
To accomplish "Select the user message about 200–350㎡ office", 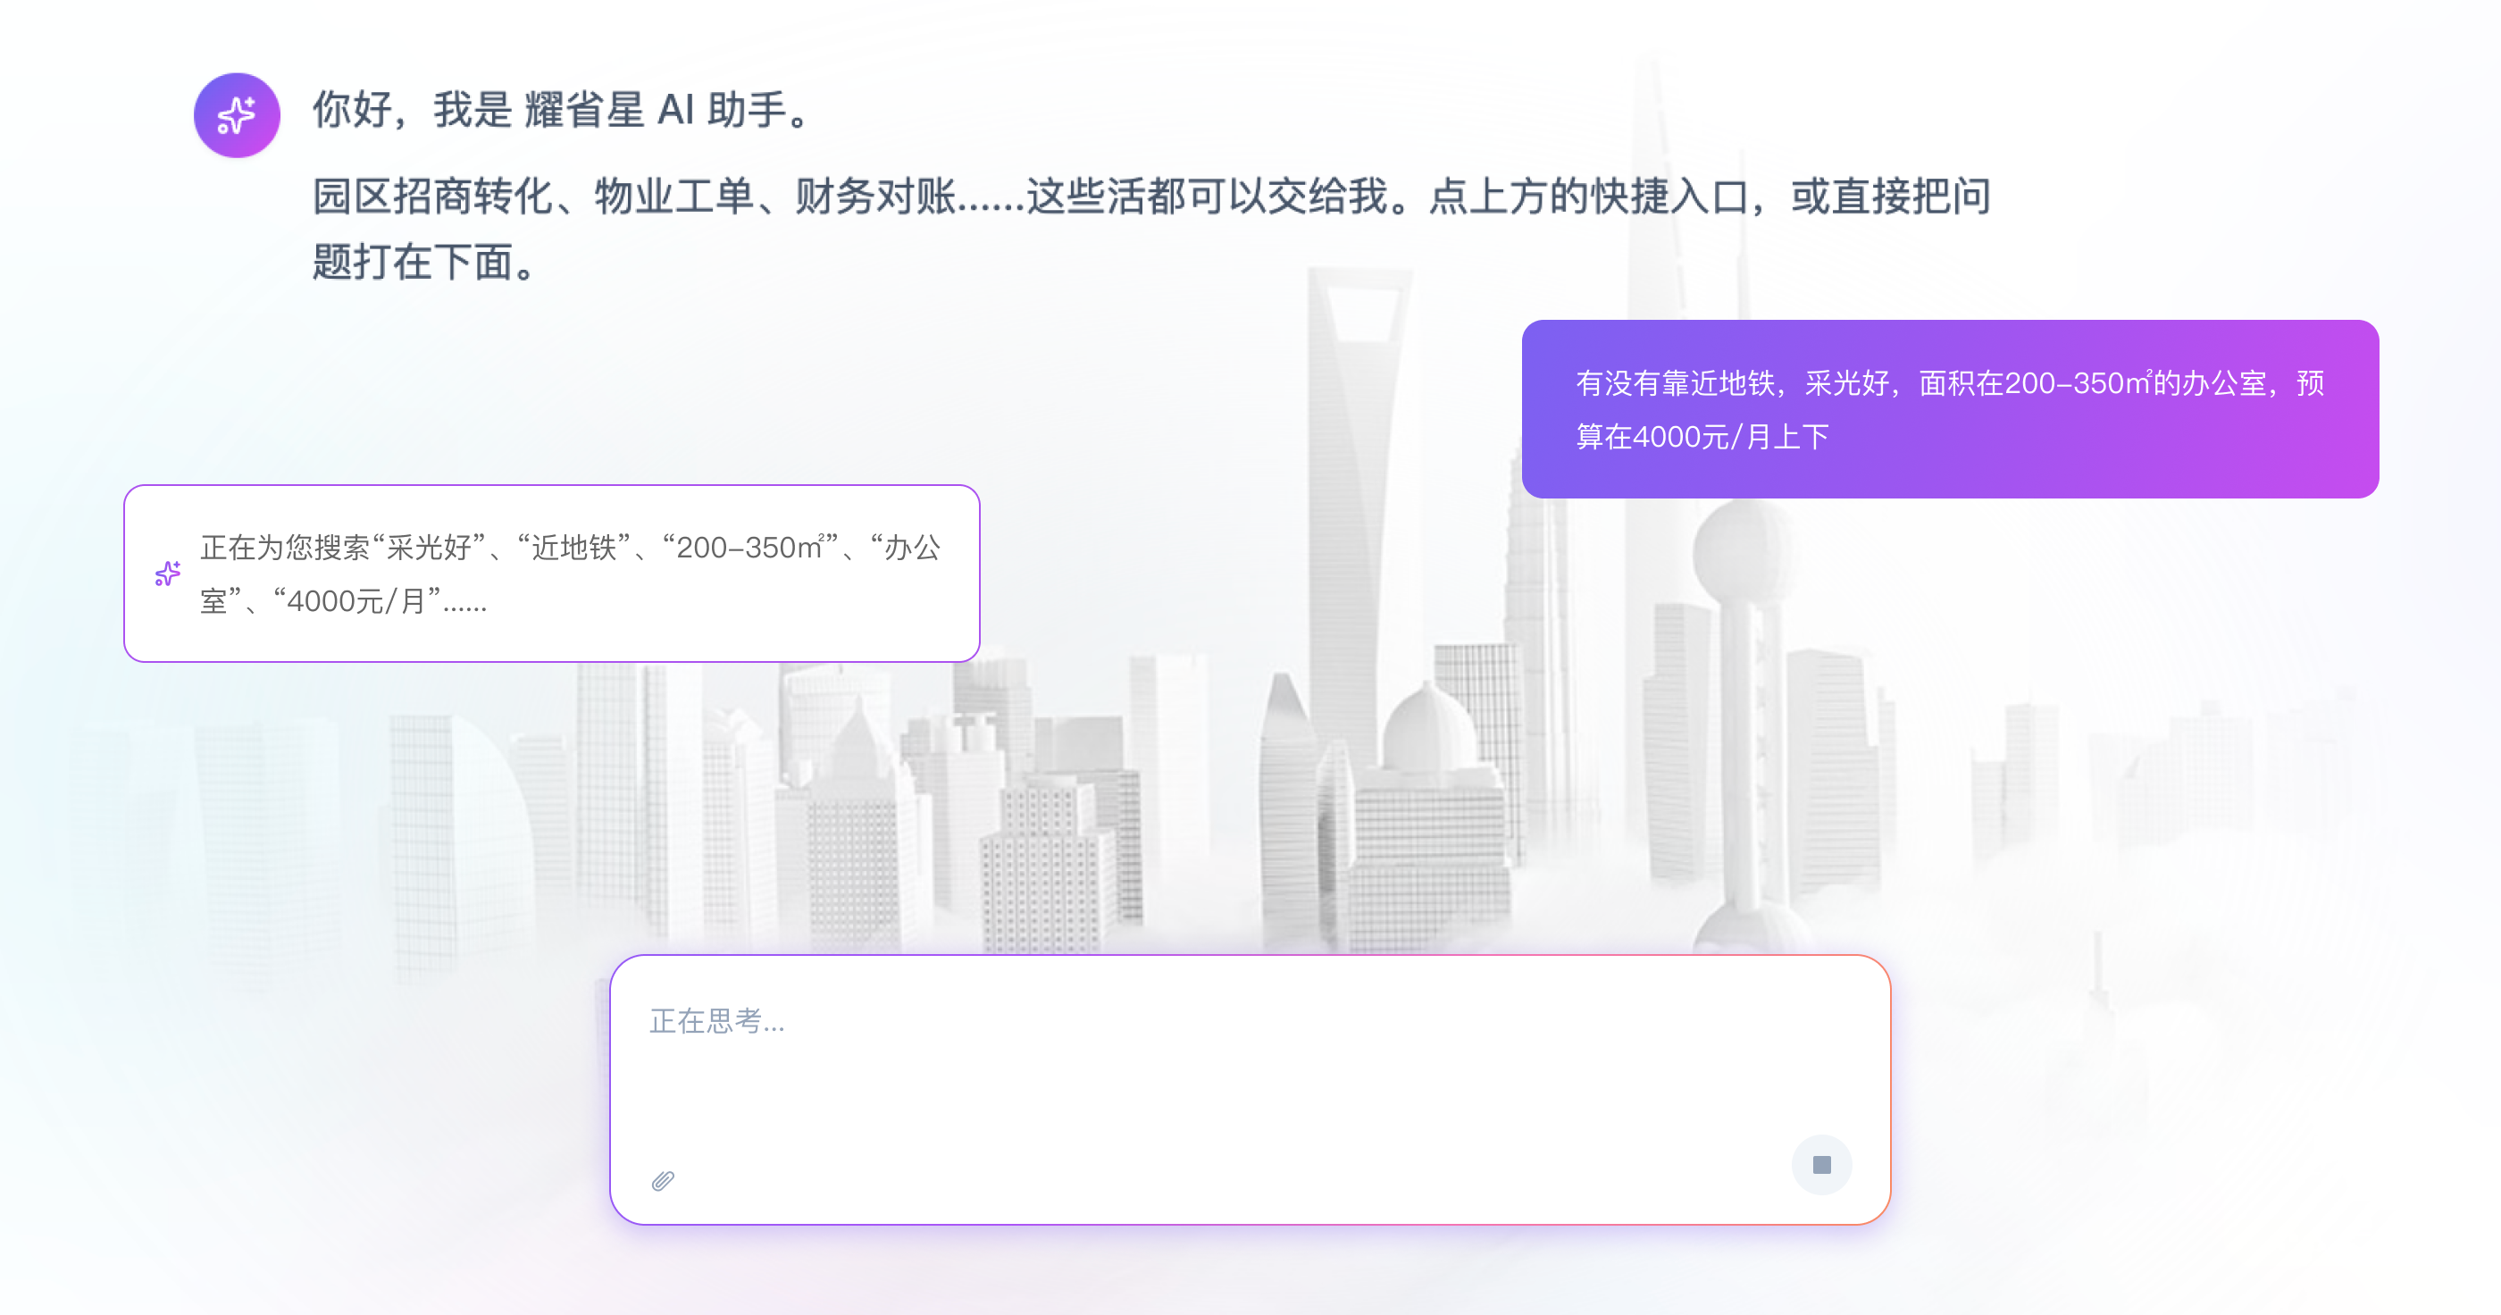I will click(1950, 409).
